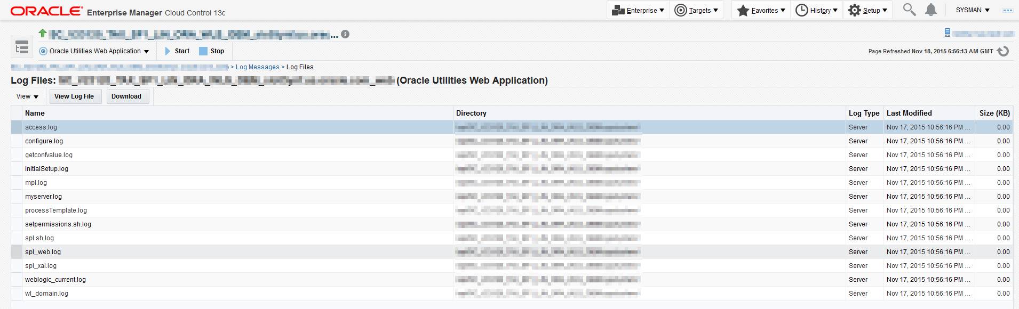The width and height of the screenshot is (1019, 309).
Task: Click the Stop square icon
Action: [x=203, y=51]
